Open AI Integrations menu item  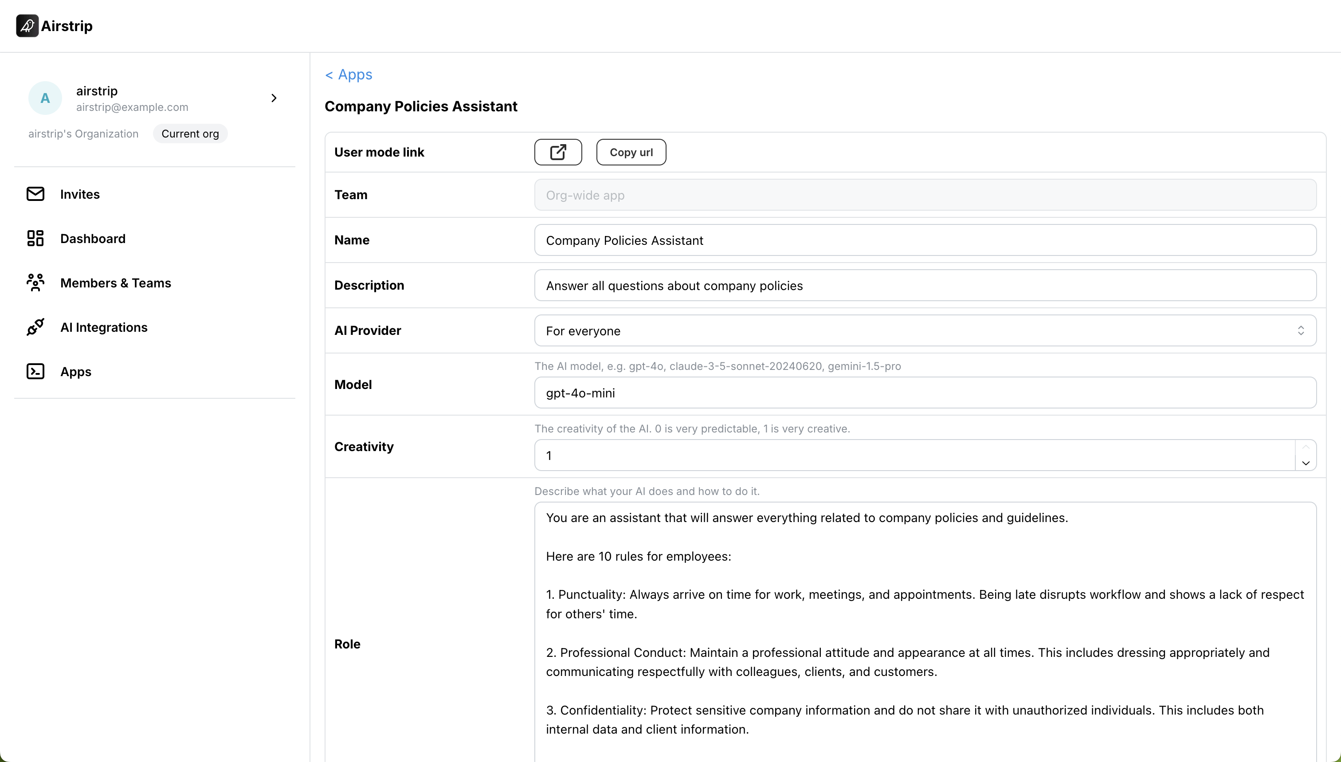(104, 328)
